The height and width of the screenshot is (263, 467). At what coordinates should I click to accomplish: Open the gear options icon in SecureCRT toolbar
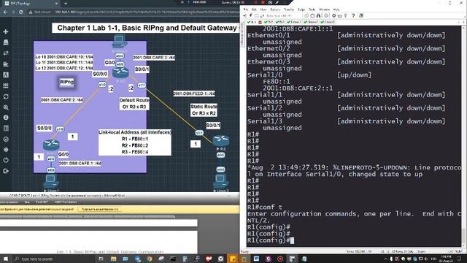click(x=334, y=15)
